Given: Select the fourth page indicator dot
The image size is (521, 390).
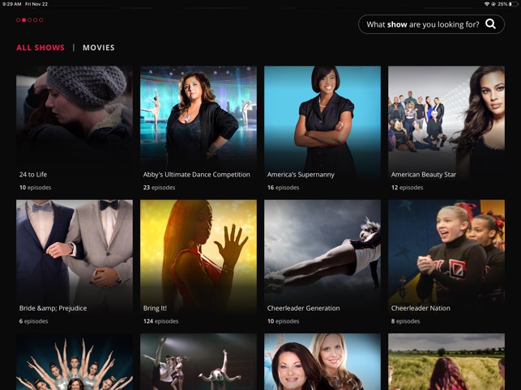Looking at the screenshot, I should coord(35,20).
